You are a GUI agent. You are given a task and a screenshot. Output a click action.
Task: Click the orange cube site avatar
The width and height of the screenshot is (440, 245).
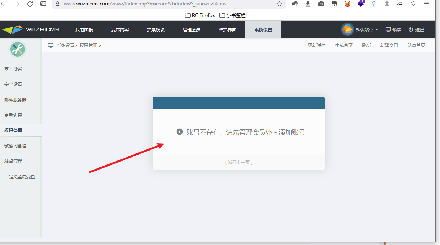point(347,30)
